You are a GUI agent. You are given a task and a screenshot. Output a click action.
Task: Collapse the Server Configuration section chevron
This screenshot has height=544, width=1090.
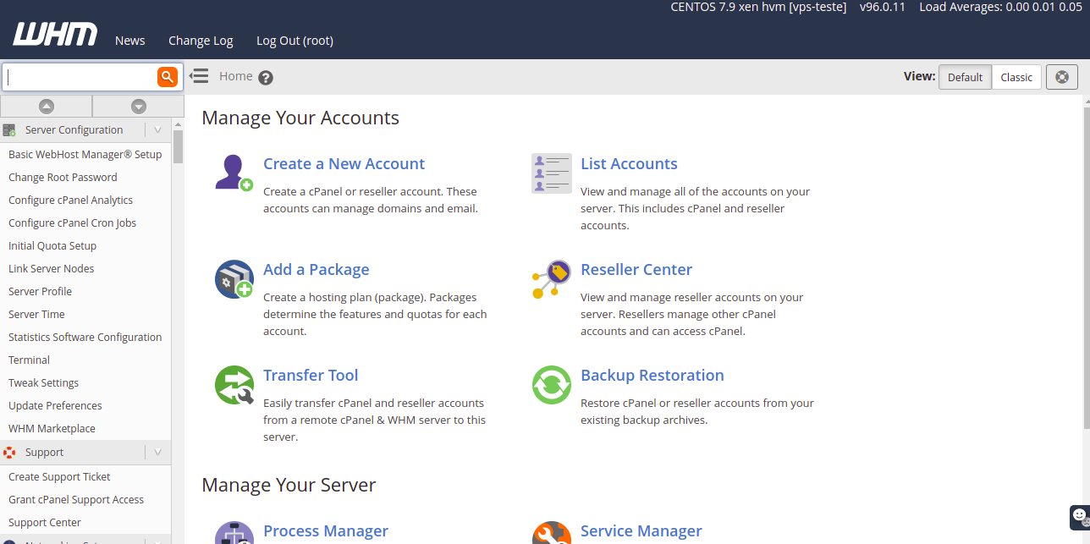(157, 130)
